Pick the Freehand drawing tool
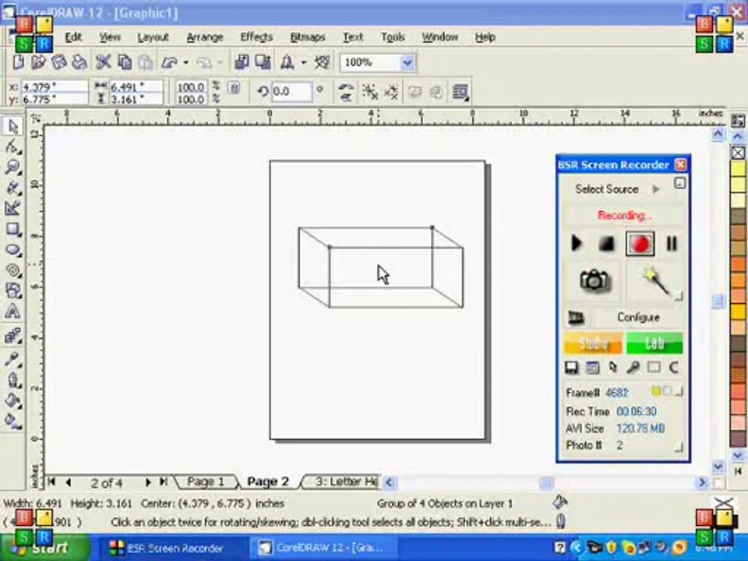This screenshot has width=748, height=561. pos(13,188)
